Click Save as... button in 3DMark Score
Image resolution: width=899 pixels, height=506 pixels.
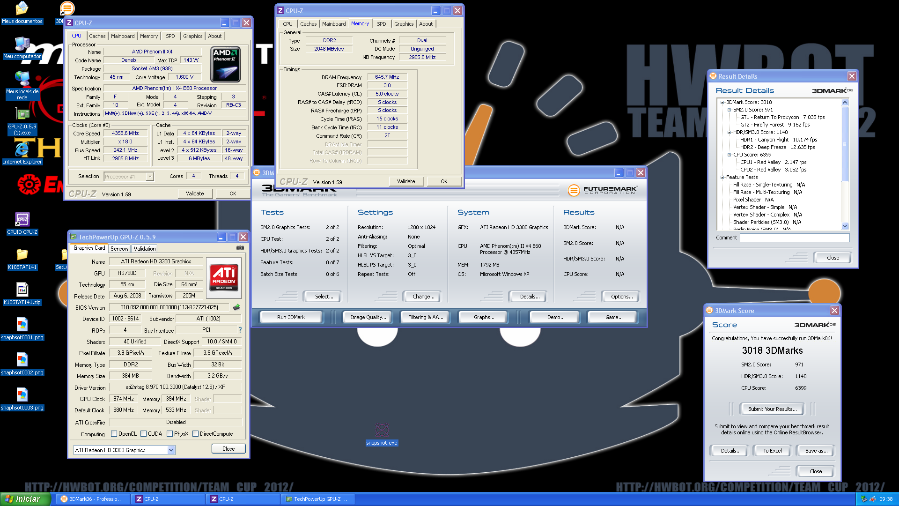tap(816, 451)
